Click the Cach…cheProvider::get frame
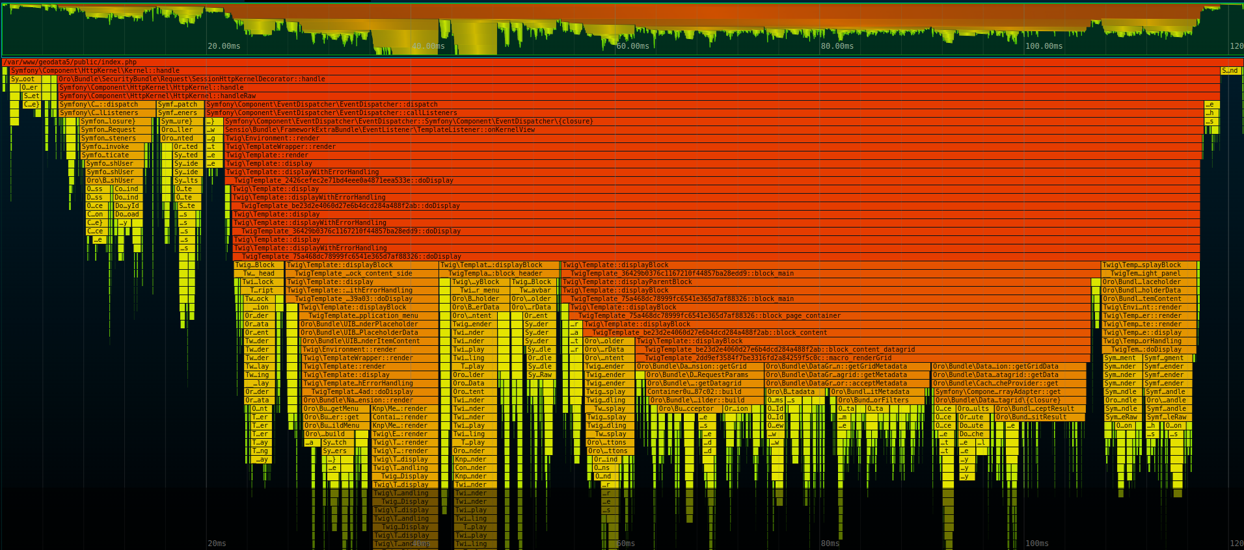The image size is (1244, 550). 1008,384
